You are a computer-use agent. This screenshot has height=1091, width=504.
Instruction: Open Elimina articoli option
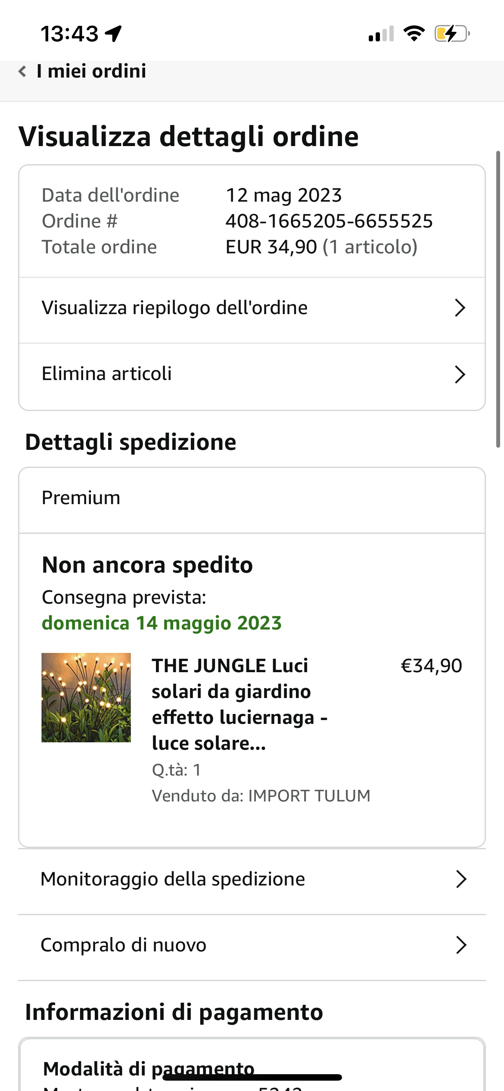107,374
